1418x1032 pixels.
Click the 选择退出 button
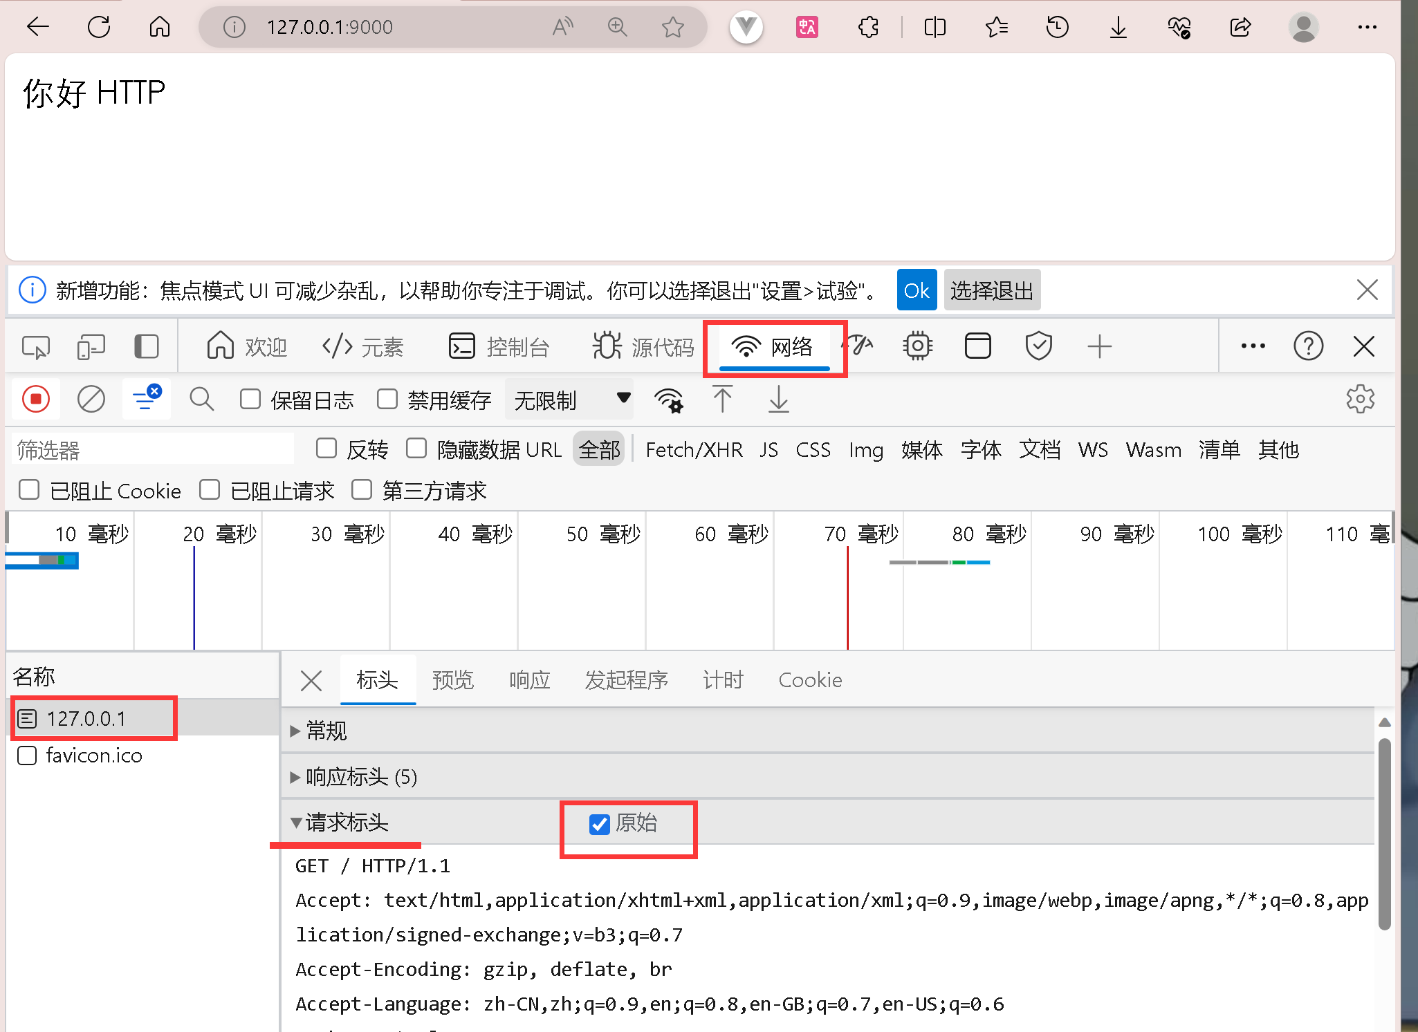(x=992, y=290)
